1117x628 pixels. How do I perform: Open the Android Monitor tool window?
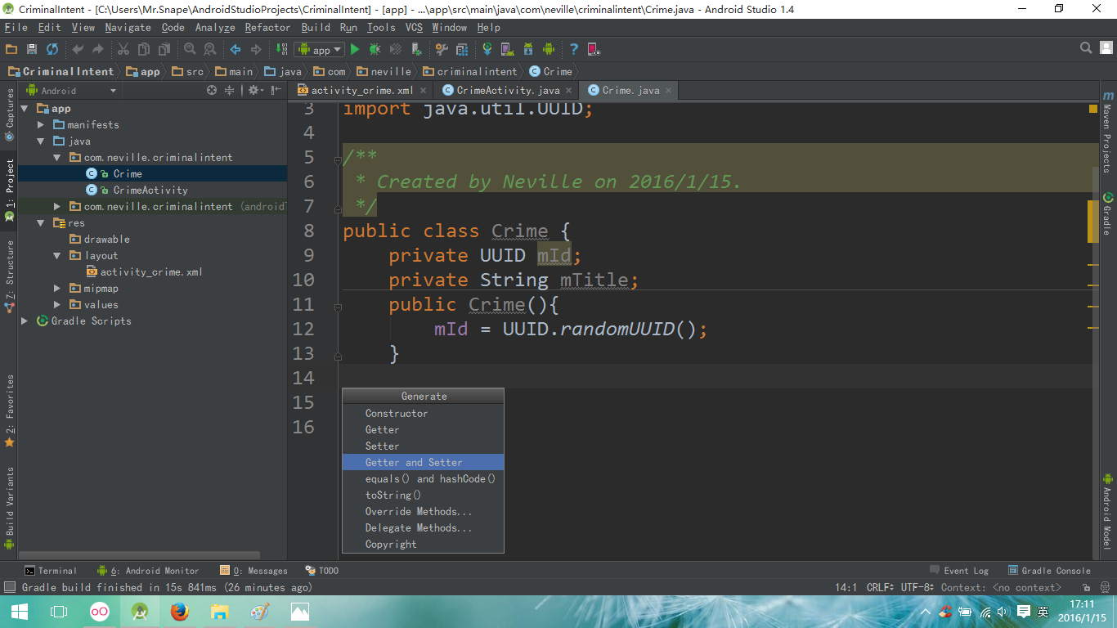148,571
